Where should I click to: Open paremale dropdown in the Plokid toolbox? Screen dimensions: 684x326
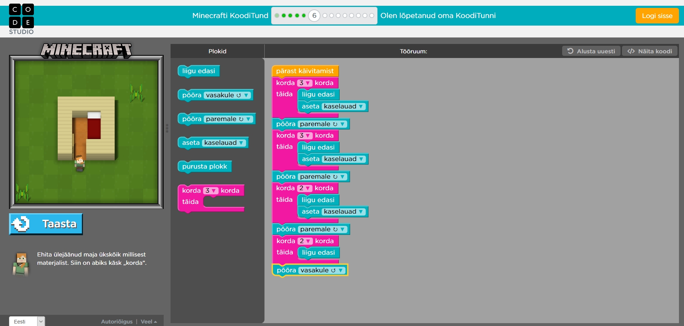228,119
